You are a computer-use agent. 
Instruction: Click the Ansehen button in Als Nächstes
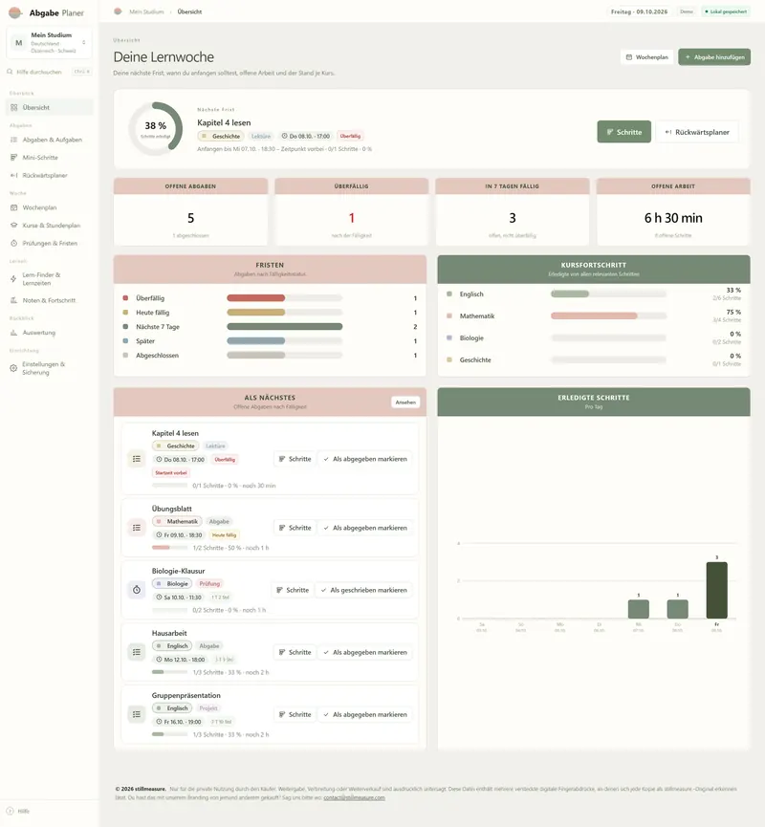(x=405, y=402)
